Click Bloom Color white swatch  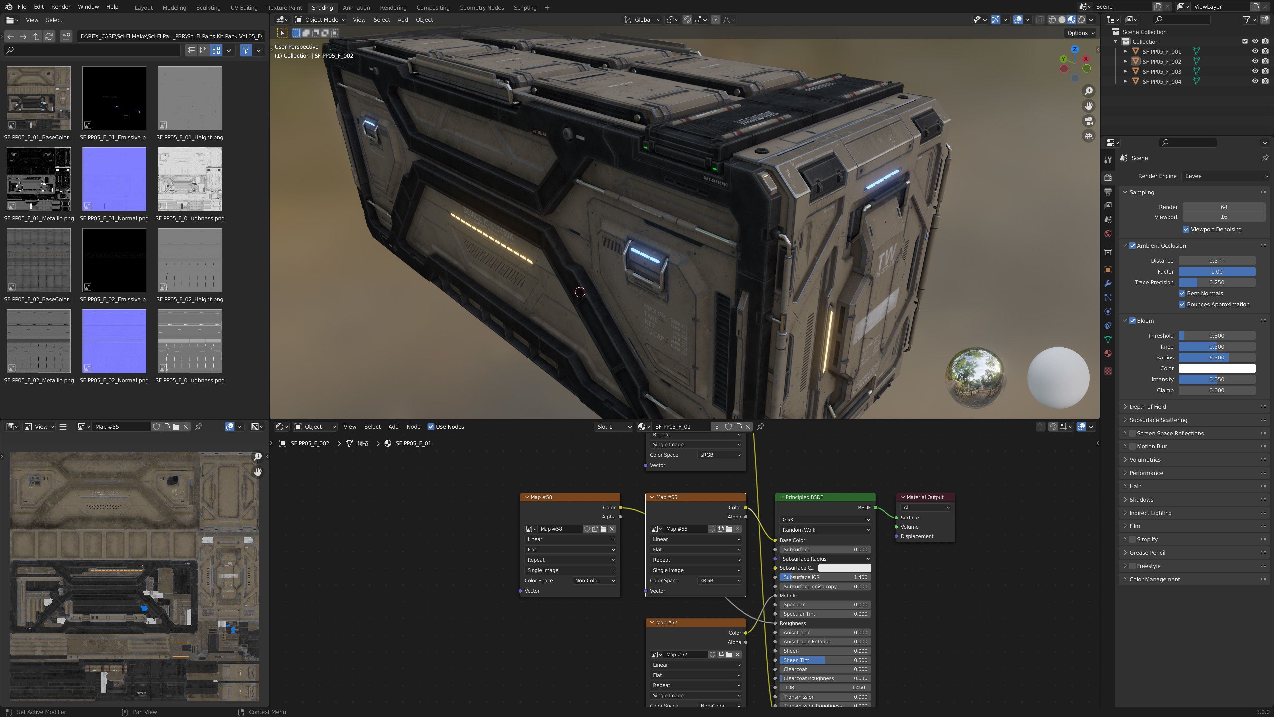click(1217, 368)
